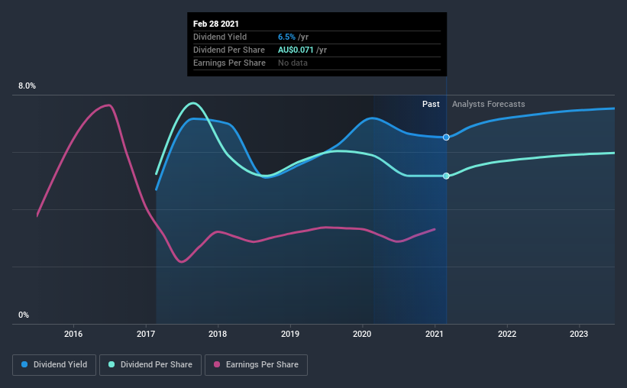The image size is (627, 388).
Task: Toggle the Earnings Per Share legend button
Action: point(256,365)
